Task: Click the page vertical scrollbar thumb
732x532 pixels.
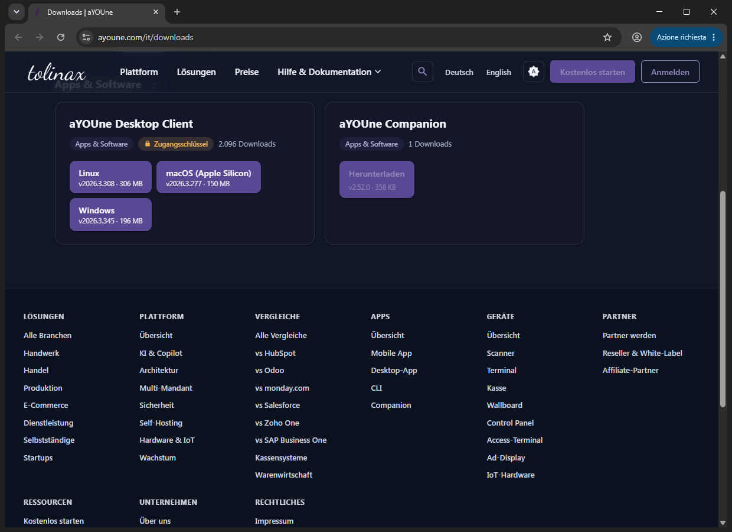Action: click(723, 299)
